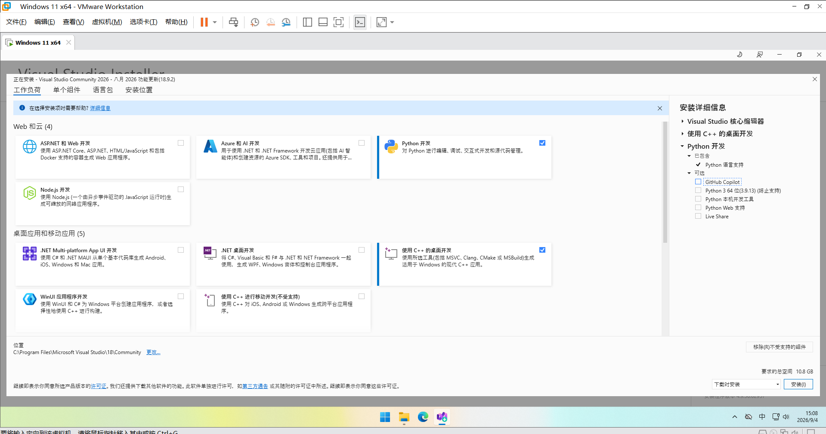Enable Python 本机开发工具 component
This screenshot has height=434, width=826.
[x=698, y=199]
